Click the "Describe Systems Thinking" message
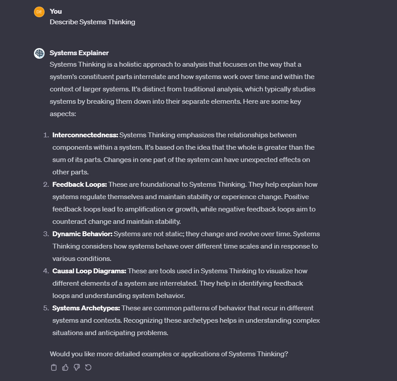This screenshot has width=397, height=381. [92, 22]
